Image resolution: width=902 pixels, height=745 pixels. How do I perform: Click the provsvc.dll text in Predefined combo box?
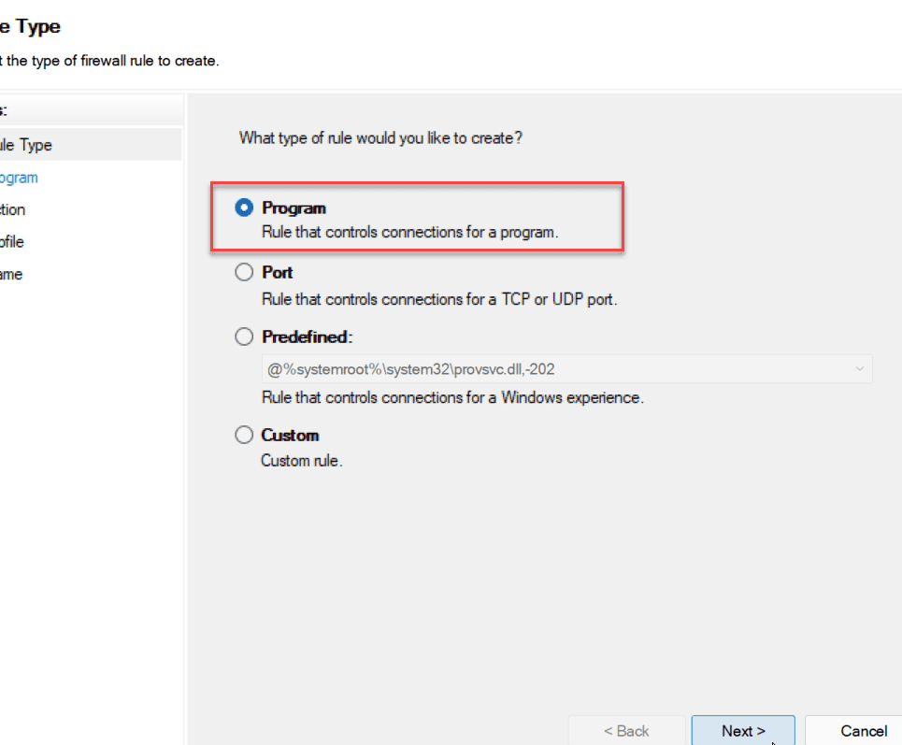click(418, 369)
